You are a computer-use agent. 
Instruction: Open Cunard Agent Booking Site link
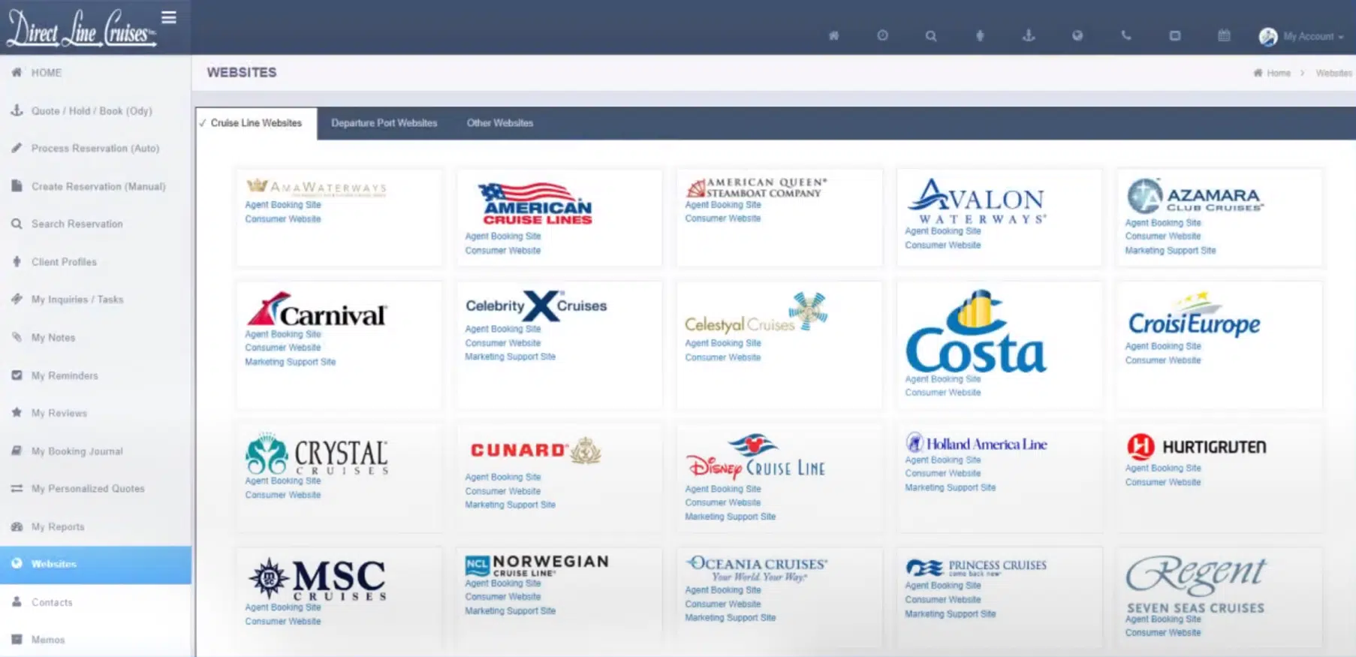(x=502, y=477)
